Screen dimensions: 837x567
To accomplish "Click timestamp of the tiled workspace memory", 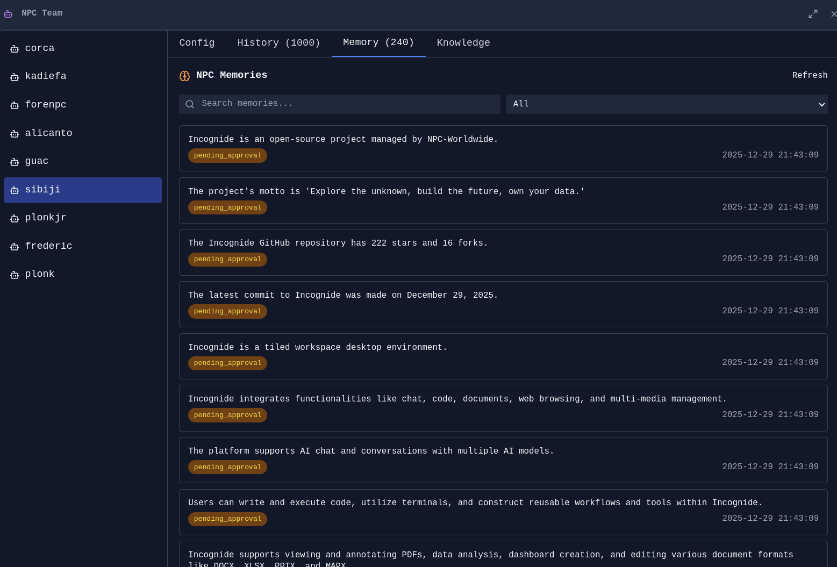I will point(770,363).
